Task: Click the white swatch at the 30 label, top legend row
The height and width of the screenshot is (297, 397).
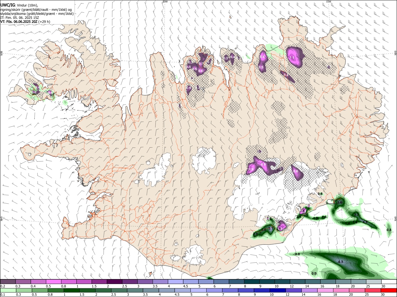Action: pos(389,282)
